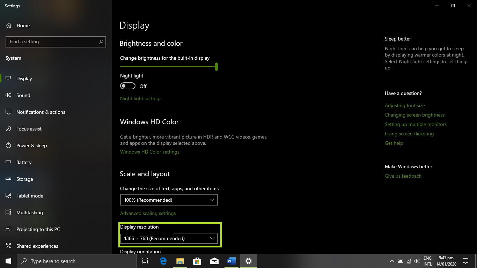This screenshot has height=268, width=477.
Task: Select Multitasking in the sidebar
Action: pos(29,213)
